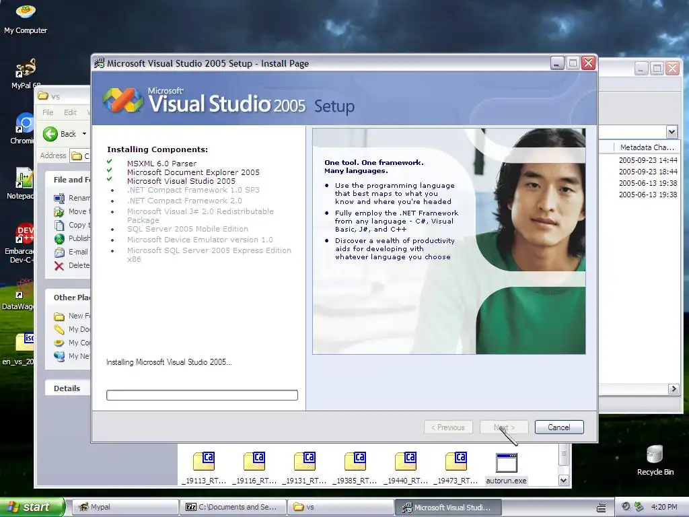The height and width of the screenshot is (517, 689).
Task: Click Move this file task icon
Action: (x=59, y=212)
